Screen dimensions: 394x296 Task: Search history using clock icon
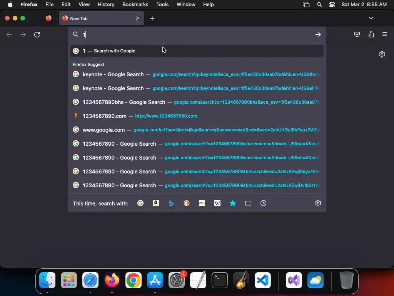(263, 203)
